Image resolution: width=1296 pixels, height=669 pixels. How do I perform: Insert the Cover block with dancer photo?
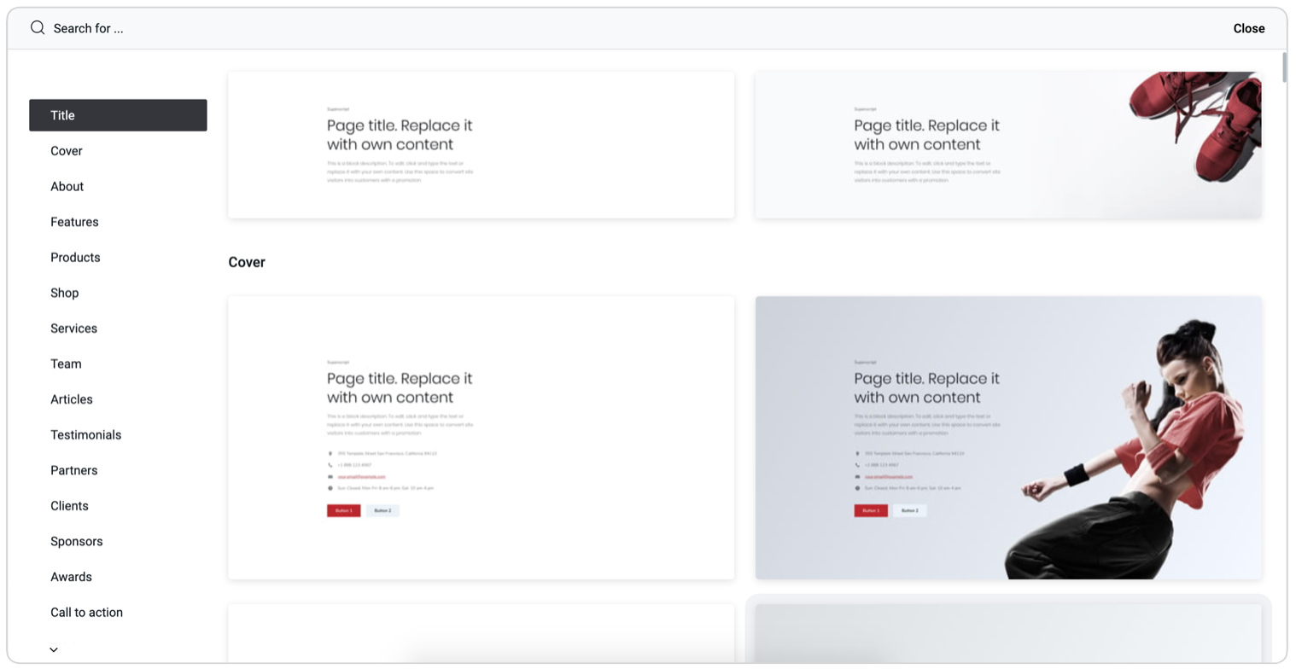(1008, 438)
